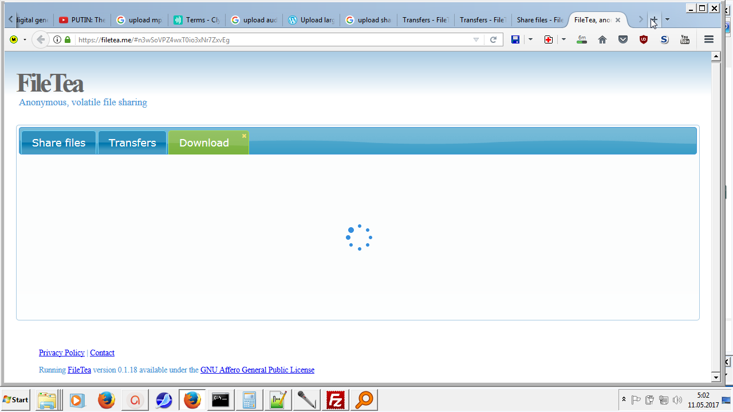Switch to the Transfers tab on FileTea
The image size is (733, 412).
[x=132, y=142]
